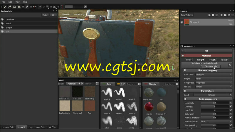The width and height of the screenshot is (235, 132).
Task: Click the pen icon at toolbar end
Action: [85, 6]
